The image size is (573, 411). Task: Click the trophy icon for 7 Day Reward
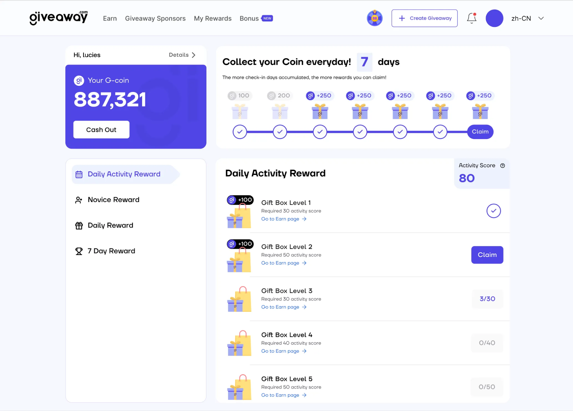click(79, 251)
